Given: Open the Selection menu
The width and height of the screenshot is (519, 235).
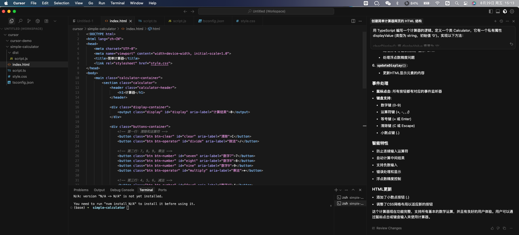Looking at the screenshot, I should coord(62,3).
